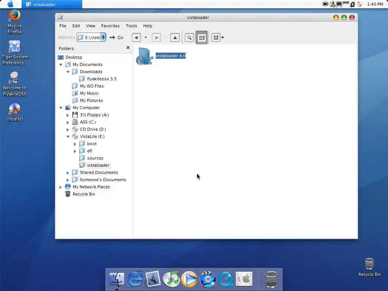This screenshot has height=291, width=388.
Task: Click the Forward navigation arrow button
Action: tap(156, 38)
